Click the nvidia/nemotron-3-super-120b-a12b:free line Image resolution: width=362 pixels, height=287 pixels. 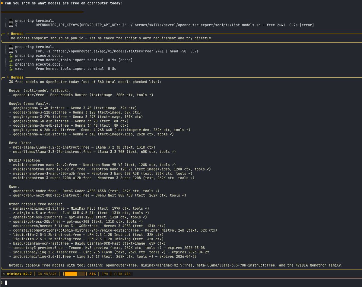[x=102, y=178]
